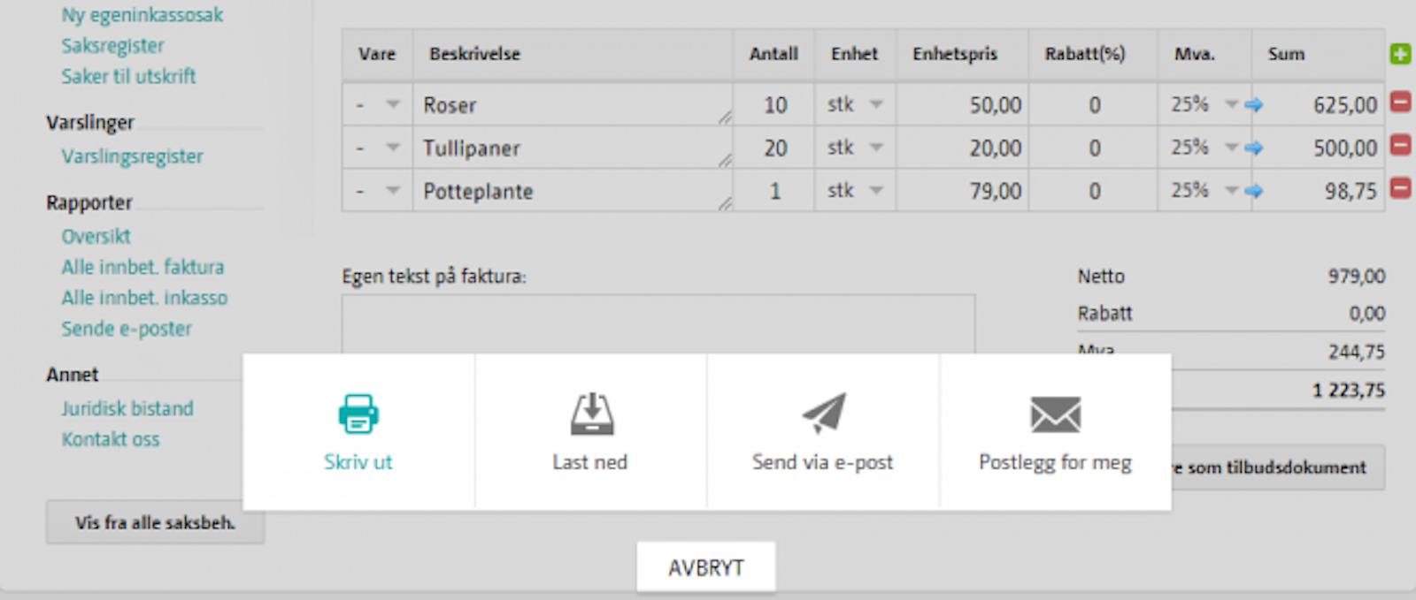Expand Mva. dropdown on Tullipaner row

click(1230, 148)
